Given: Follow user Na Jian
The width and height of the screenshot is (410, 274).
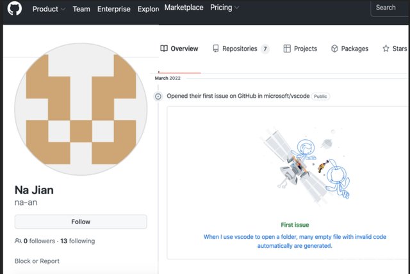Looking at the screenshot, I should 81,222.
